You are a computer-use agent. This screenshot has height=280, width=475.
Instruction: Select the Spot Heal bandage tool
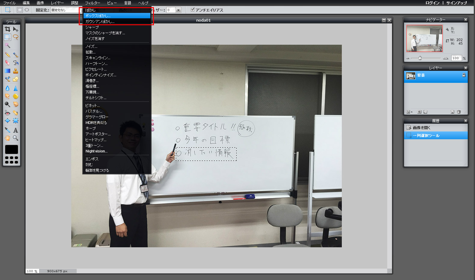click(16, 113)
